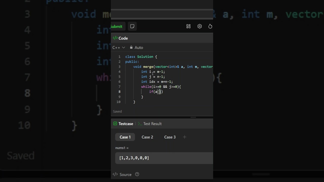Open the layout grid icon
324x182 pixels.
click(188, 26)
